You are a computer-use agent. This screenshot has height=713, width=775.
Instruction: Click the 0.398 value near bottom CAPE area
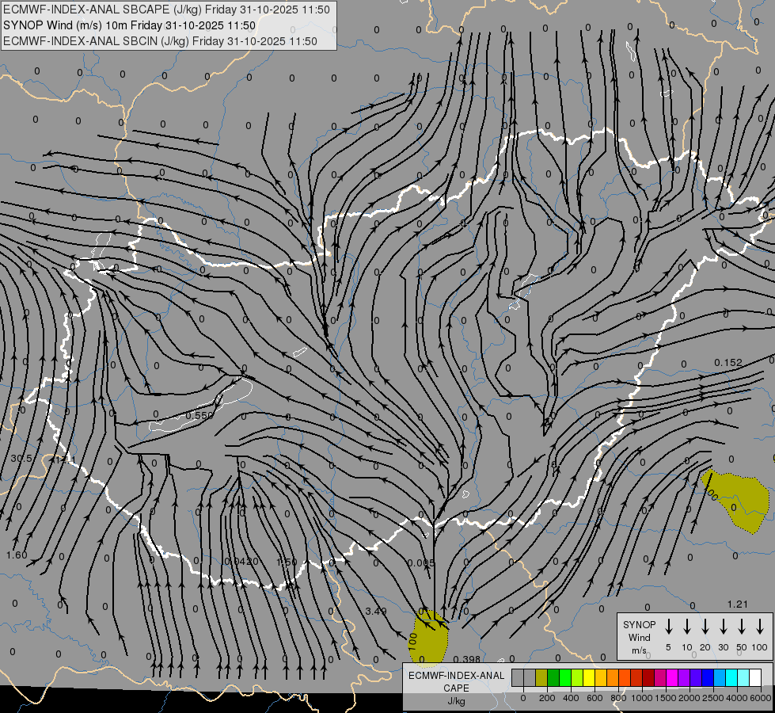coord(466,659)
